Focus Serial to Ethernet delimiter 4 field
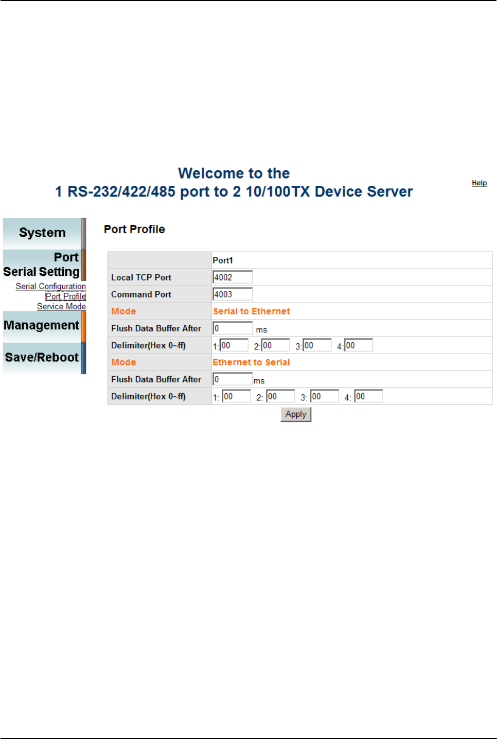Image resolution: width=497 pixels, height=739 pixels. [x=359, y=345]
